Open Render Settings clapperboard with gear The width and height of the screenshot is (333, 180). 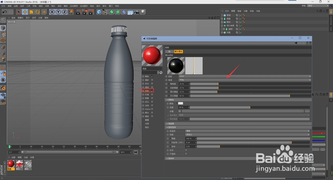[x=91, y=12]
